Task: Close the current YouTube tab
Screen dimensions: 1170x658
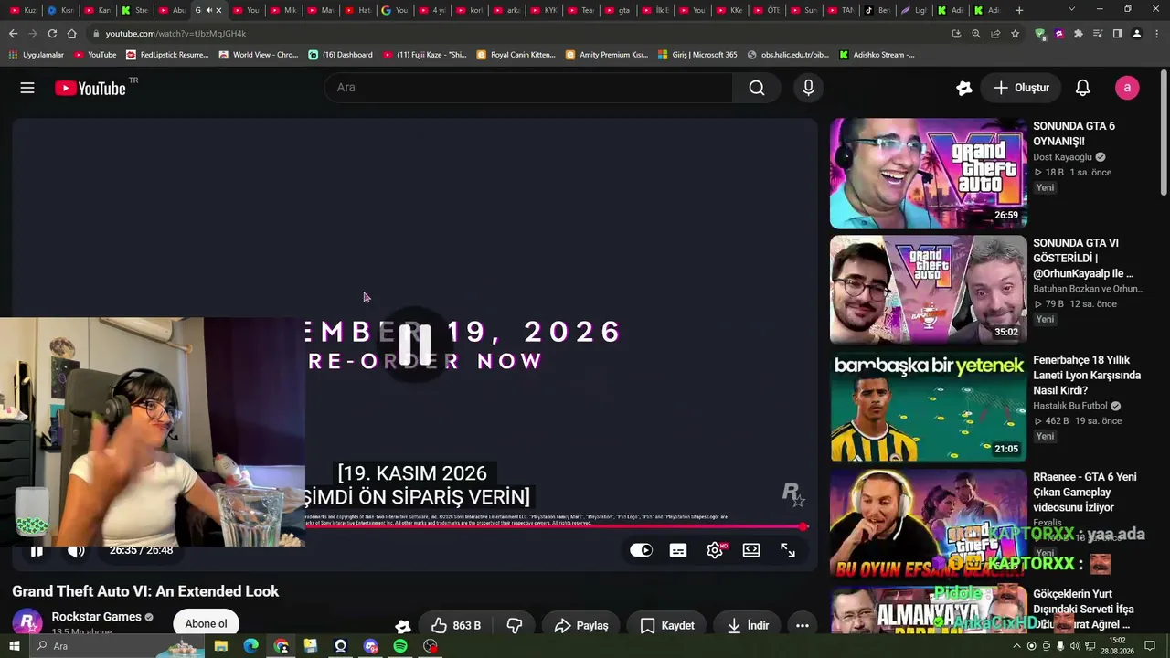Action: (218, 10)
